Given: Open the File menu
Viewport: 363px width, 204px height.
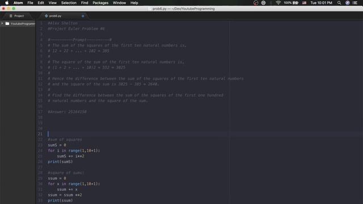Looking at the screenshot, I should tap(30, 3).
